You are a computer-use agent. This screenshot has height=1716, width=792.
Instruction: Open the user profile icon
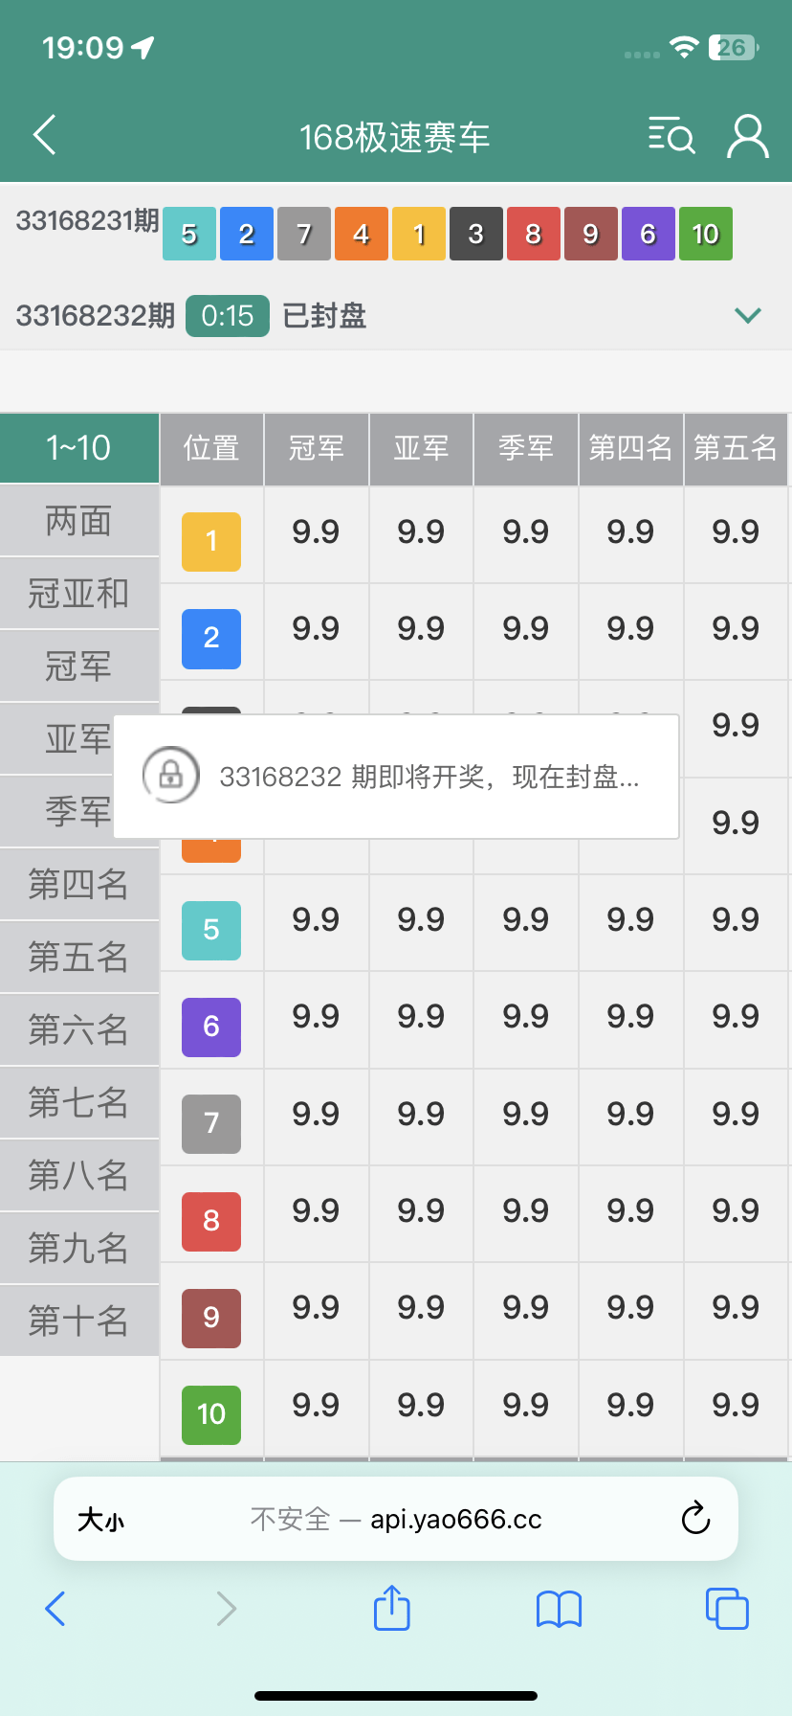[747, 136]
